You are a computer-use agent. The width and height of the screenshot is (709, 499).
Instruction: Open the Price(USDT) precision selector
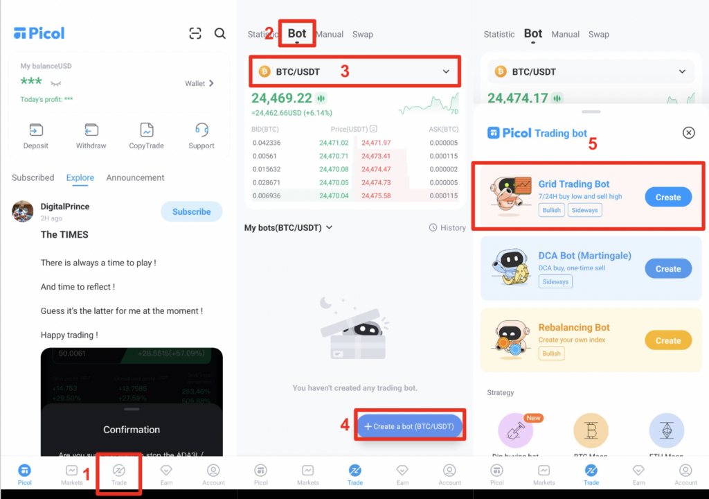[373, 129]
